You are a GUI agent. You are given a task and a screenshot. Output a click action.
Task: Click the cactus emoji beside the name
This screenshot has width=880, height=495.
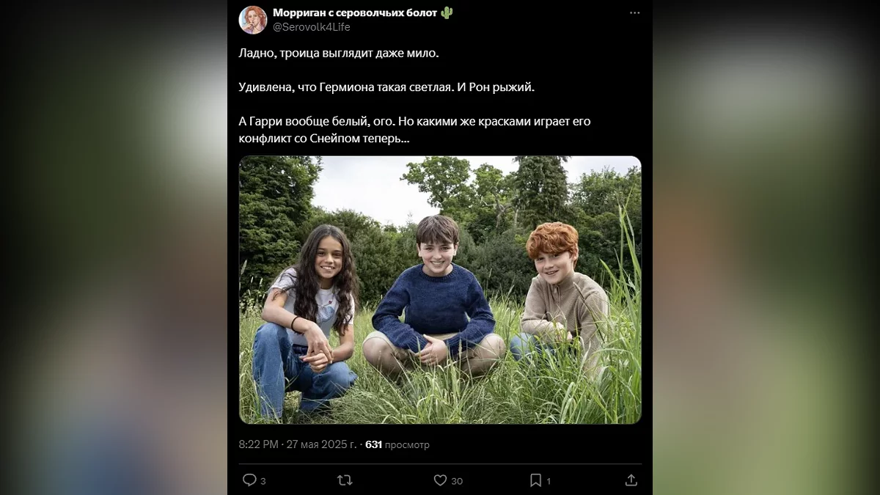447,13
